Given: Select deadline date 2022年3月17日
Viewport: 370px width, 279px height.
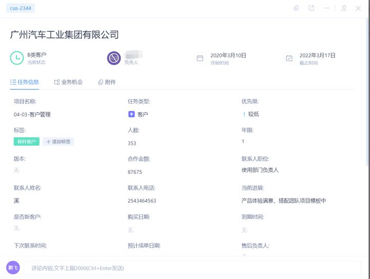Looking at the screenshot, I should point(318,55).
